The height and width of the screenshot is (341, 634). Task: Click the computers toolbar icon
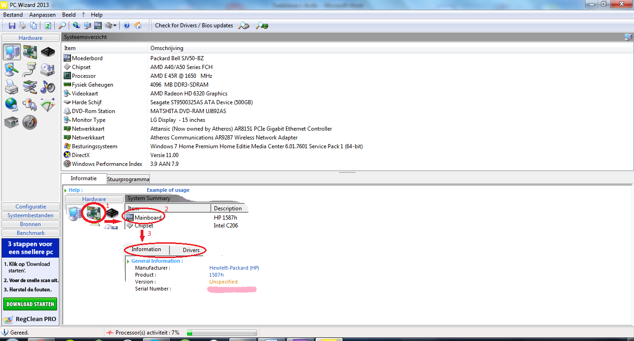(87, 25)
